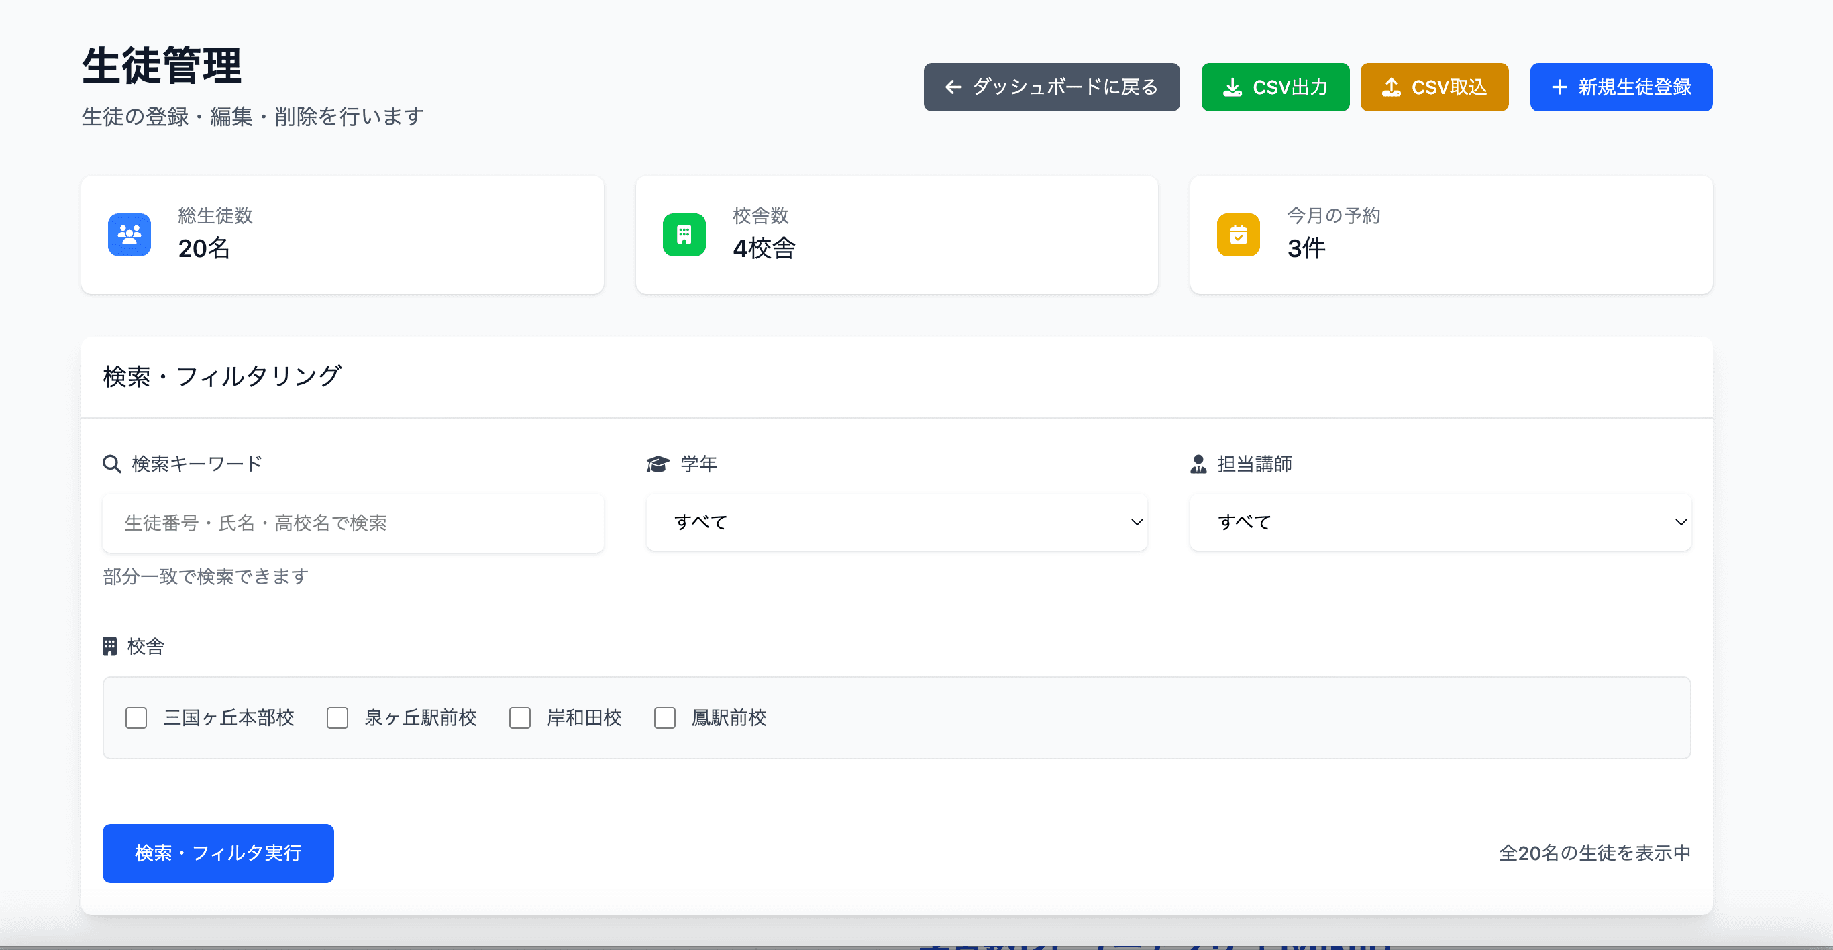Export students with CSV出力 button

pyautogui.click(x=1275, y=87)
